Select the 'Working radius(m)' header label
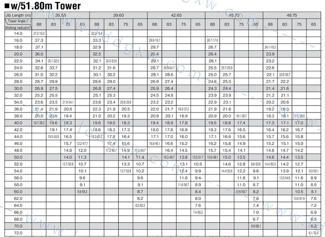The image size is (325, 237). [18, 28]
